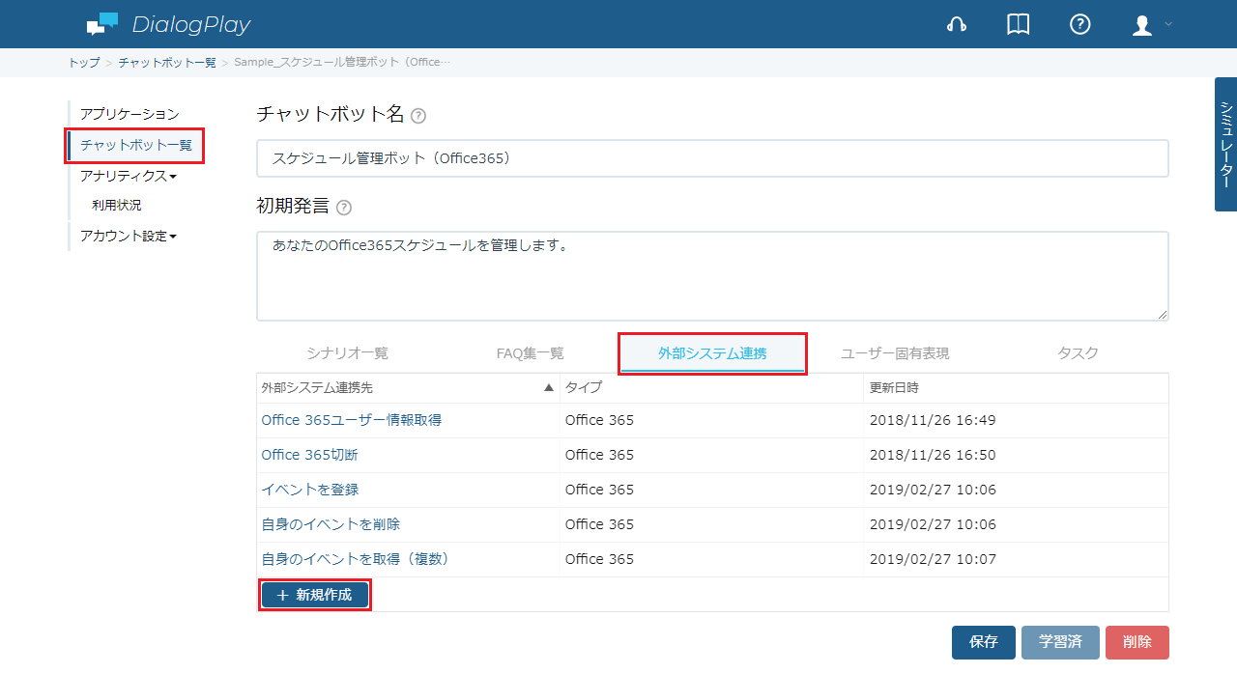The height and width of the screenshot is (674, 1237).
Task: Go to トップ breadcrumb link
Action: point(84,63)
